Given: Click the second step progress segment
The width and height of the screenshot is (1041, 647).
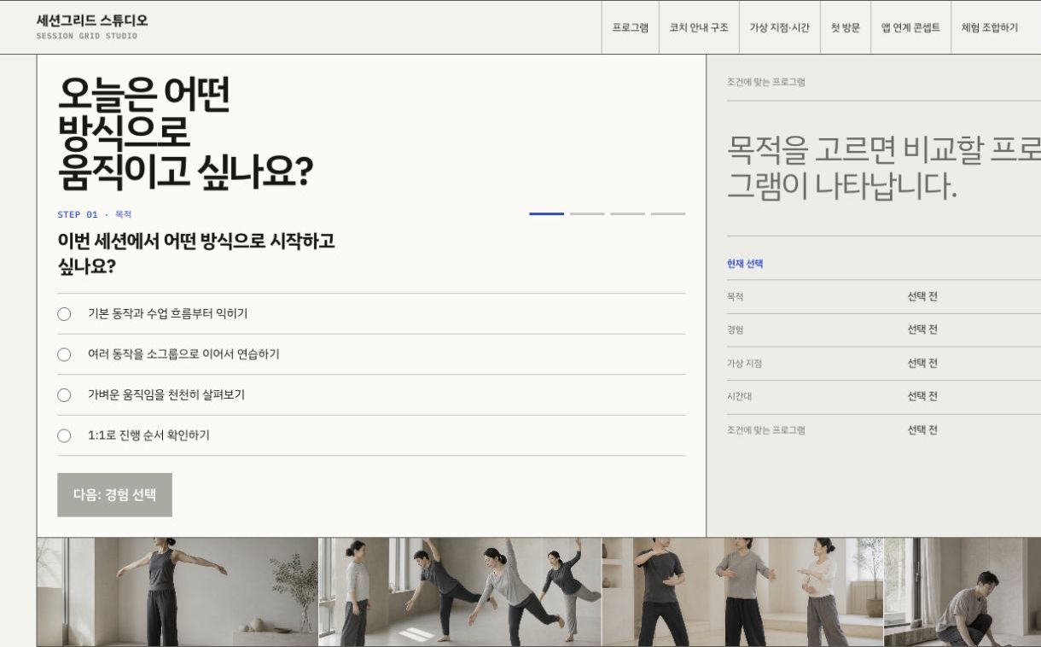Looking at the screenshot, I should (x=587, y=213).
